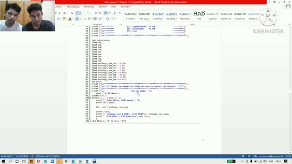Viewport: 292px width, 164px height.
Task: Grow the font size
Action: point(56,13)
